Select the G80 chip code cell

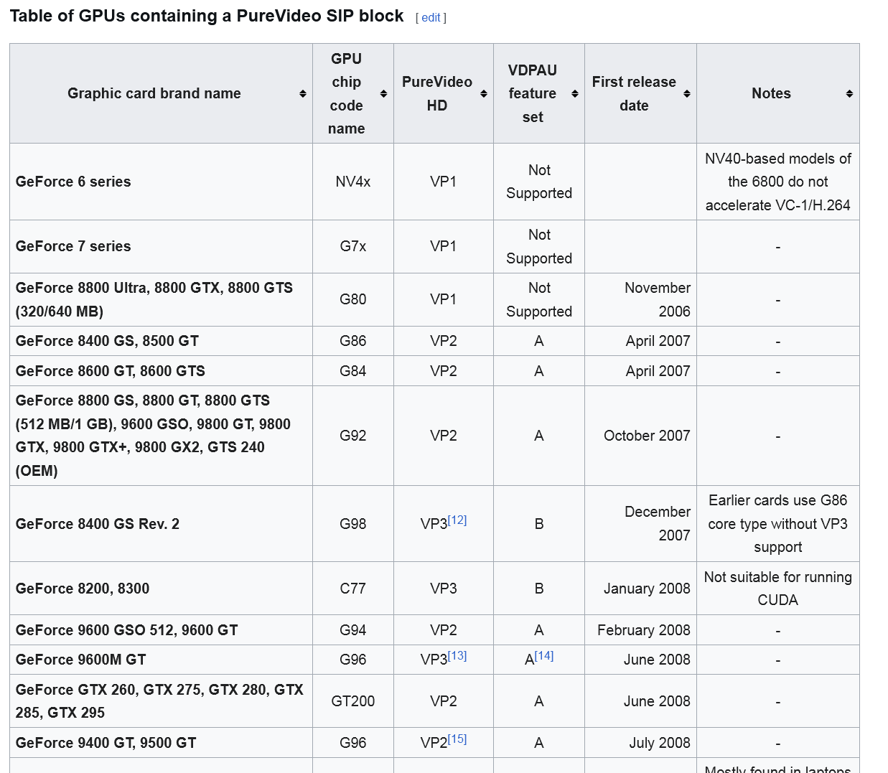click(x=353, y=299)
